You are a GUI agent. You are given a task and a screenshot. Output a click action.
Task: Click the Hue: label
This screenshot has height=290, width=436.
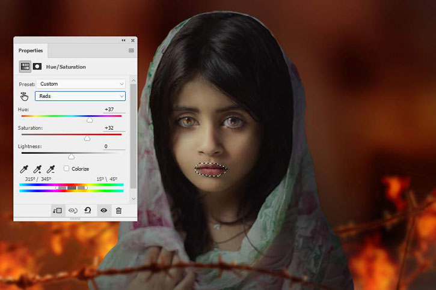click(23, 109)
